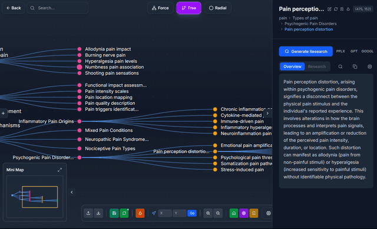Click the grid/fit-view icon at toolbar end
Screen dimensions: 377x229
click(269, 213)
